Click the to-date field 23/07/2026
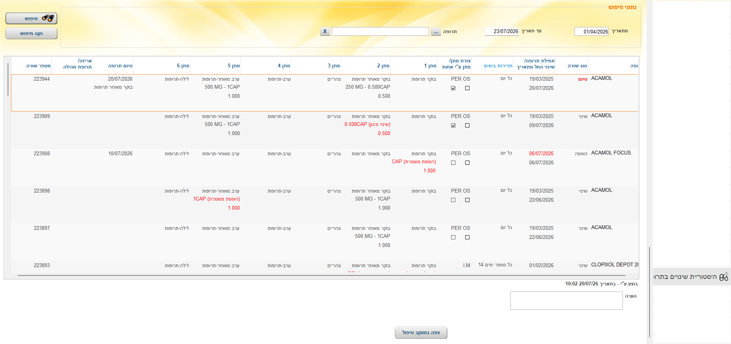Image resolution: width=731 pixels, height=344 pixels. [x=501, y=31]
